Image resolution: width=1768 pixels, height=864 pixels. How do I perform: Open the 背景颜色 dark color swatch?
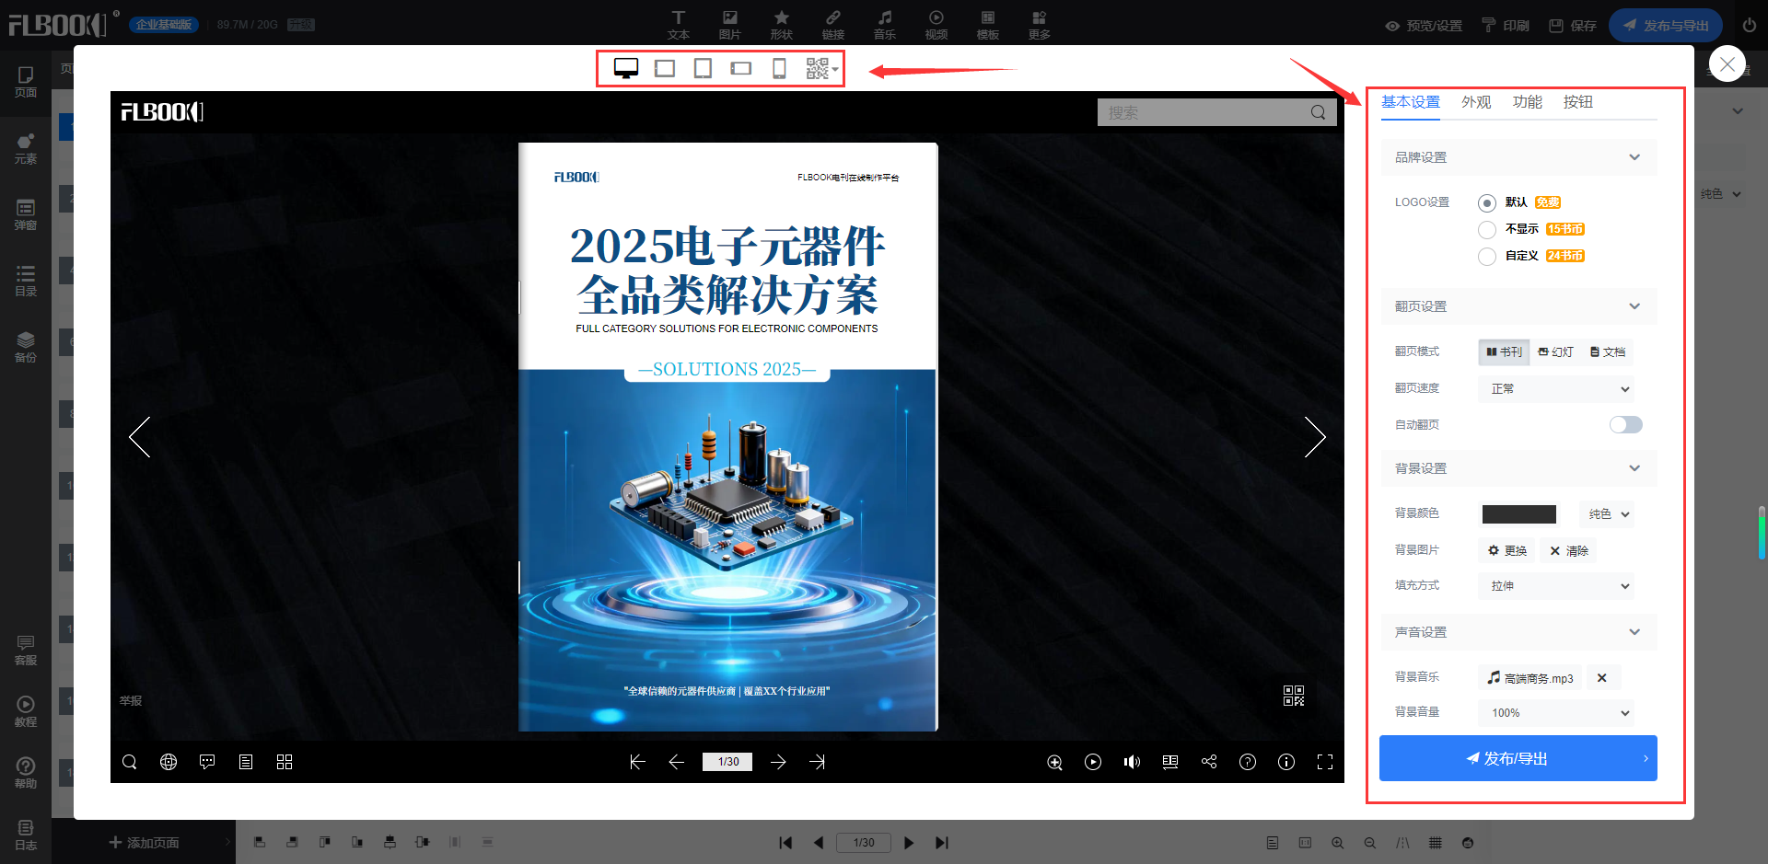point(1518,514)
